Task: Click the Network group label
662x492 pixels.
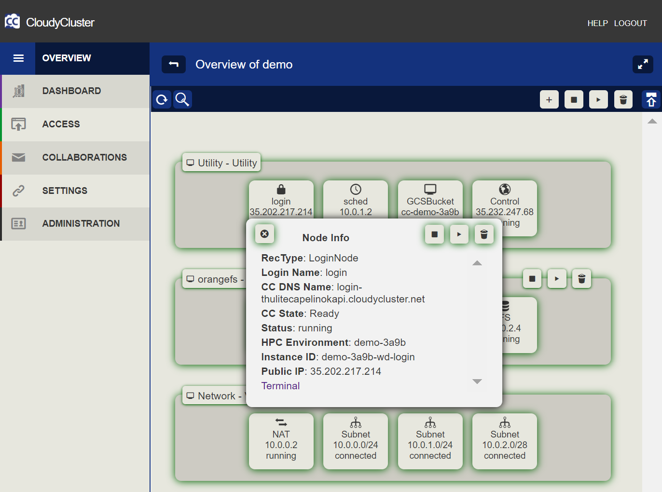Action: [x=215, y=396]
